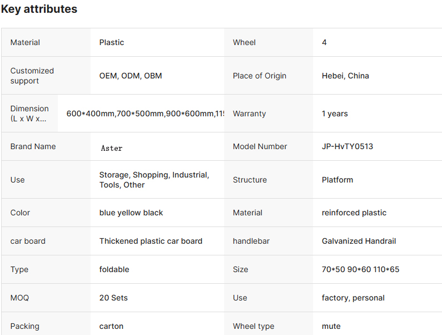Click the Dimension (L x W x... label
Image resolution: width=442 pixels, height=335 pixels.
point(29,114)
